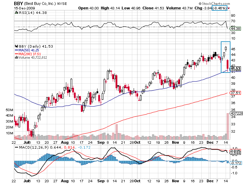Click the mid-September tall volume bar

(117, 132)
